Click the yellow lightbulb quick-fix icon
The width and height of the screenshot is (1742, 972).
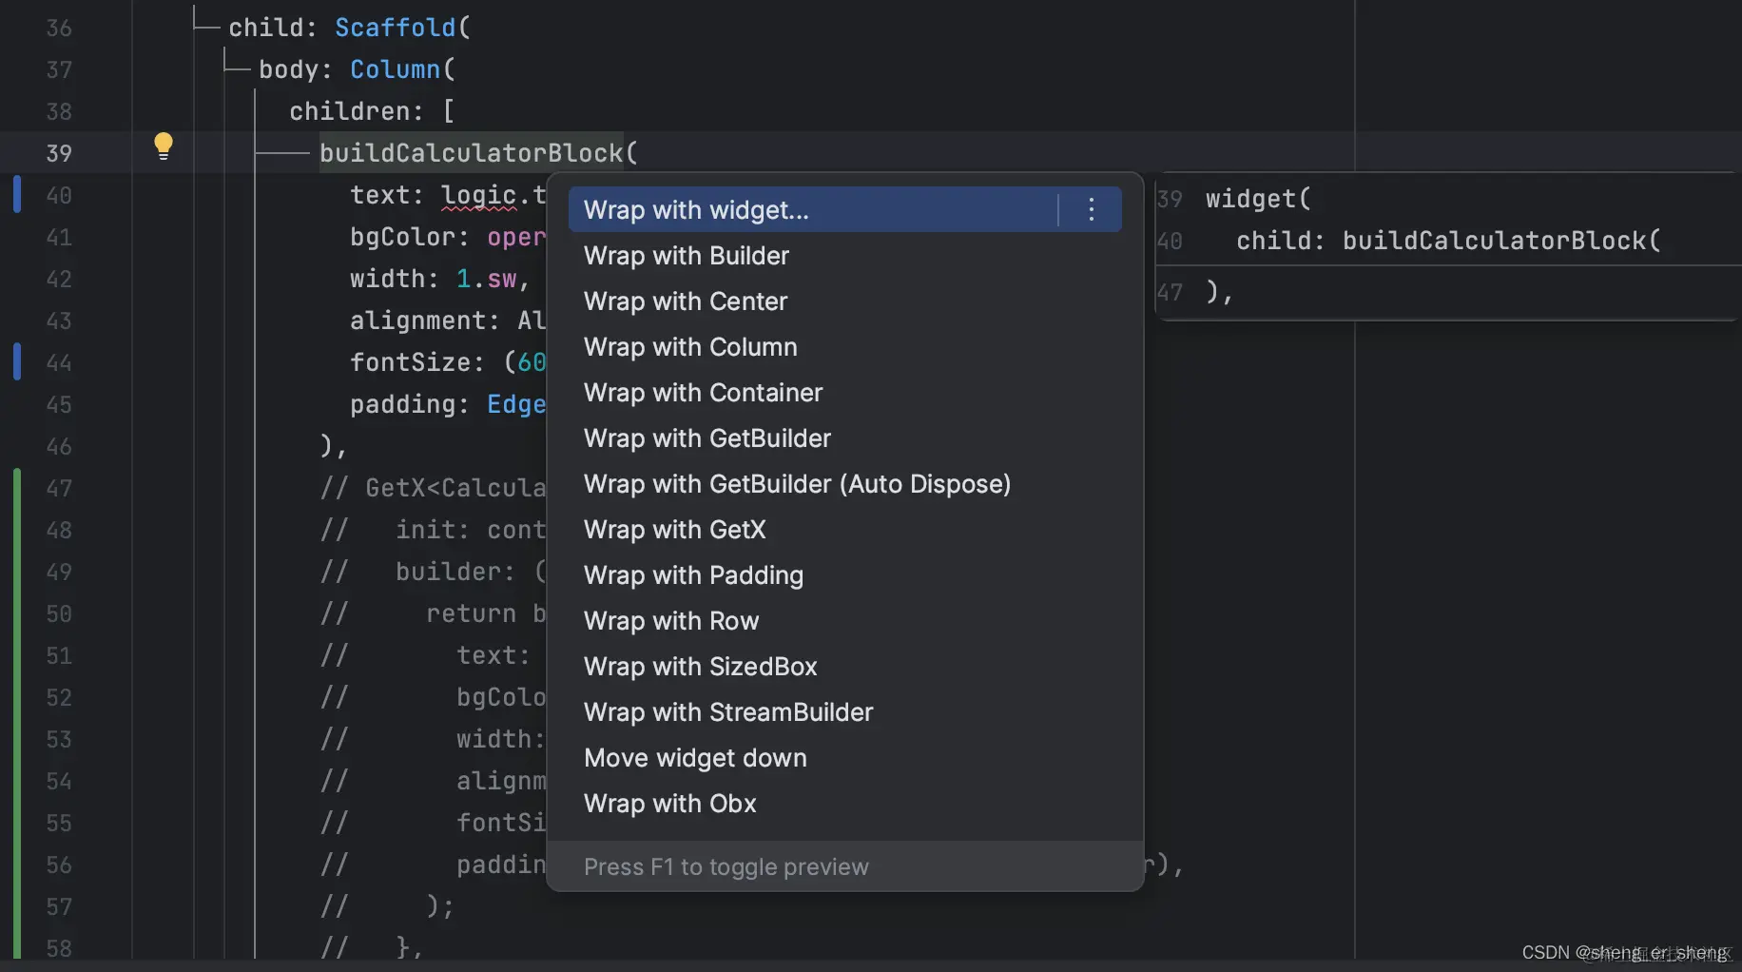coord(164,146)
